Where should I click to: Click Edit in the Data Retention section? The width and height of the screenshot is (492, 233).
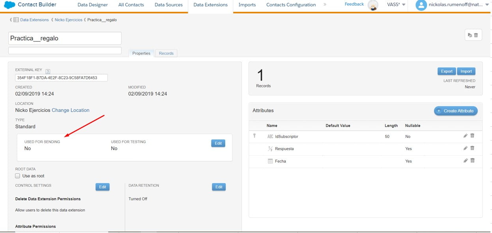point(219,187)
